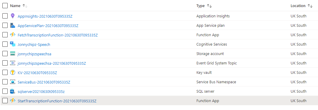Screen dimensions: 318x110
Task: Click the SQL server database icon
Action: point(13,91)
